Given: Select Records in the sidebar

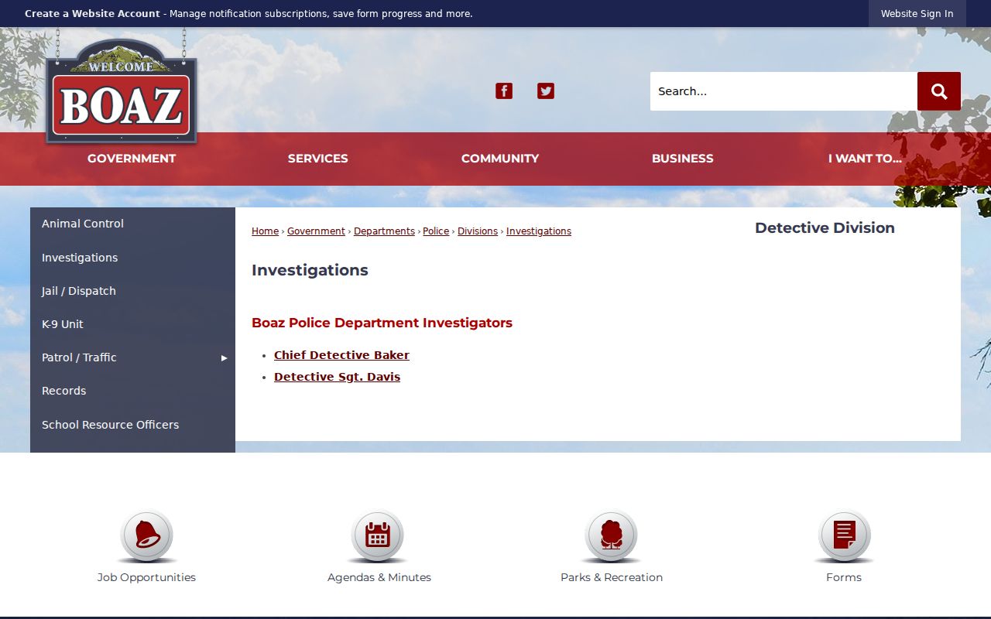Looking at the screenshot, I should 132,391.
